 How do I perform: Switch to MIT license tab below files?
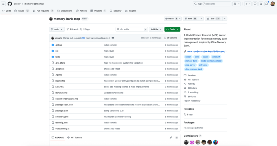pyautogui.click(x=75, y=137)
